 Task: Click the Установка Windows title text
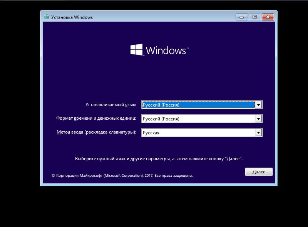pyautogui.click(x=72, y=17)
